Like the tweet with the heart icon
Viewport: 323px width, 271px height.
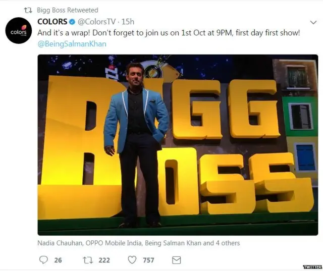click(132, 260)
